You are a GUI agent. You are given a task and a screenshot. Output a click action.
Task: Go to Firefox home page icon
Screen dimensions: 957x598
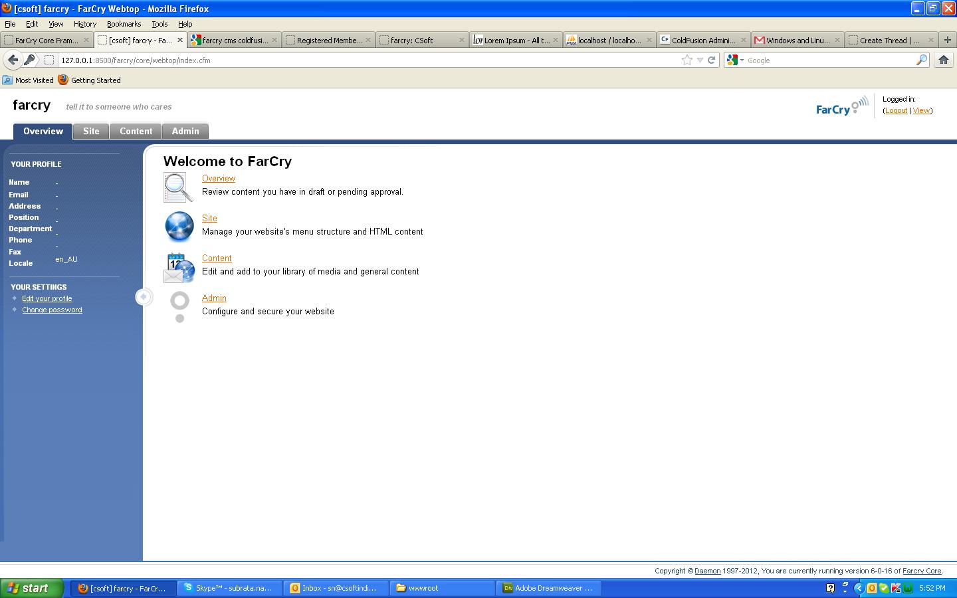click(943, 60)
